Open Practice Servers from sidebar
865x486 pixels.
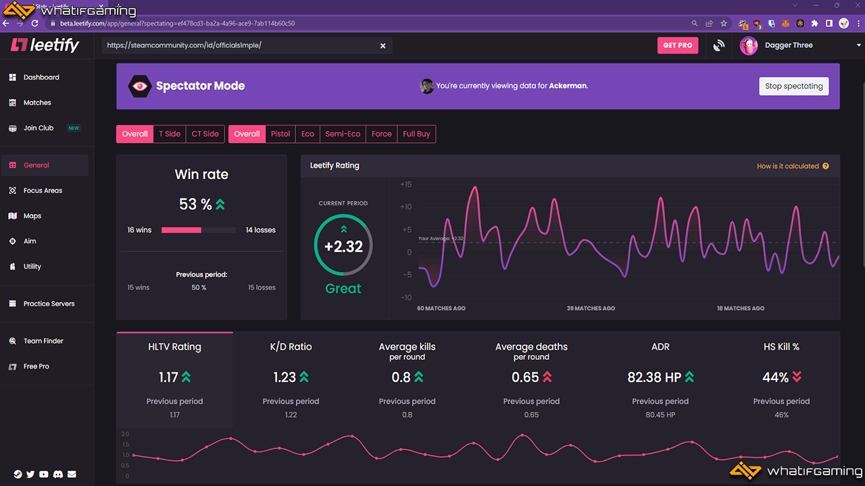(44, 304)
